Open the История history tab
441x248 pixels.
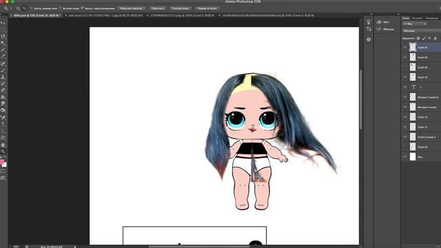click(x=417, y=18)
